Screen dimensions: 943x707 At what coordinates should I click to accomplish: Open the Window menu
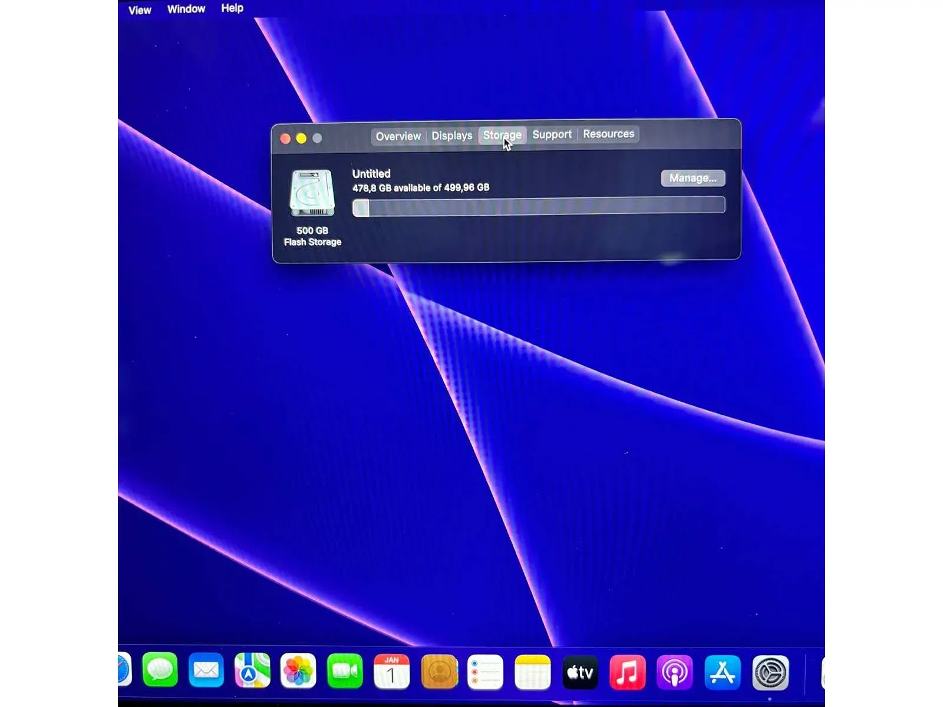186,9
